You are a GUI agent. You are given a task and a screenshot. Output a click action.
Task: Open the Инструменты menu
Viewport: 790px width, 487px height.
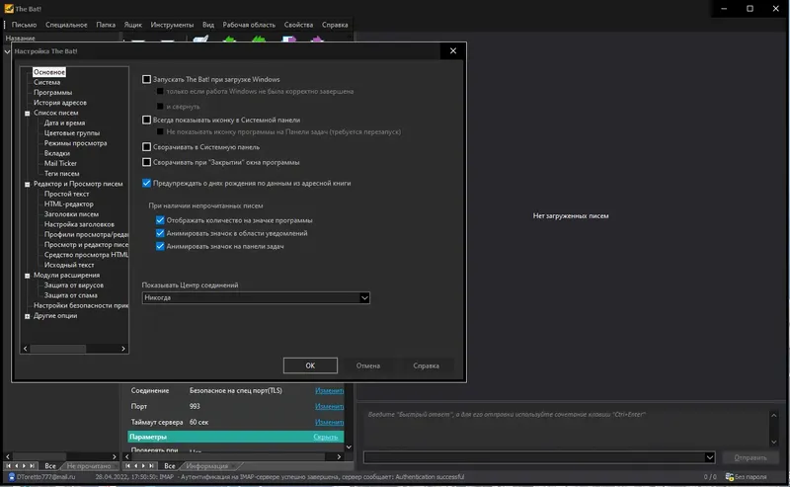coord(172,25)
